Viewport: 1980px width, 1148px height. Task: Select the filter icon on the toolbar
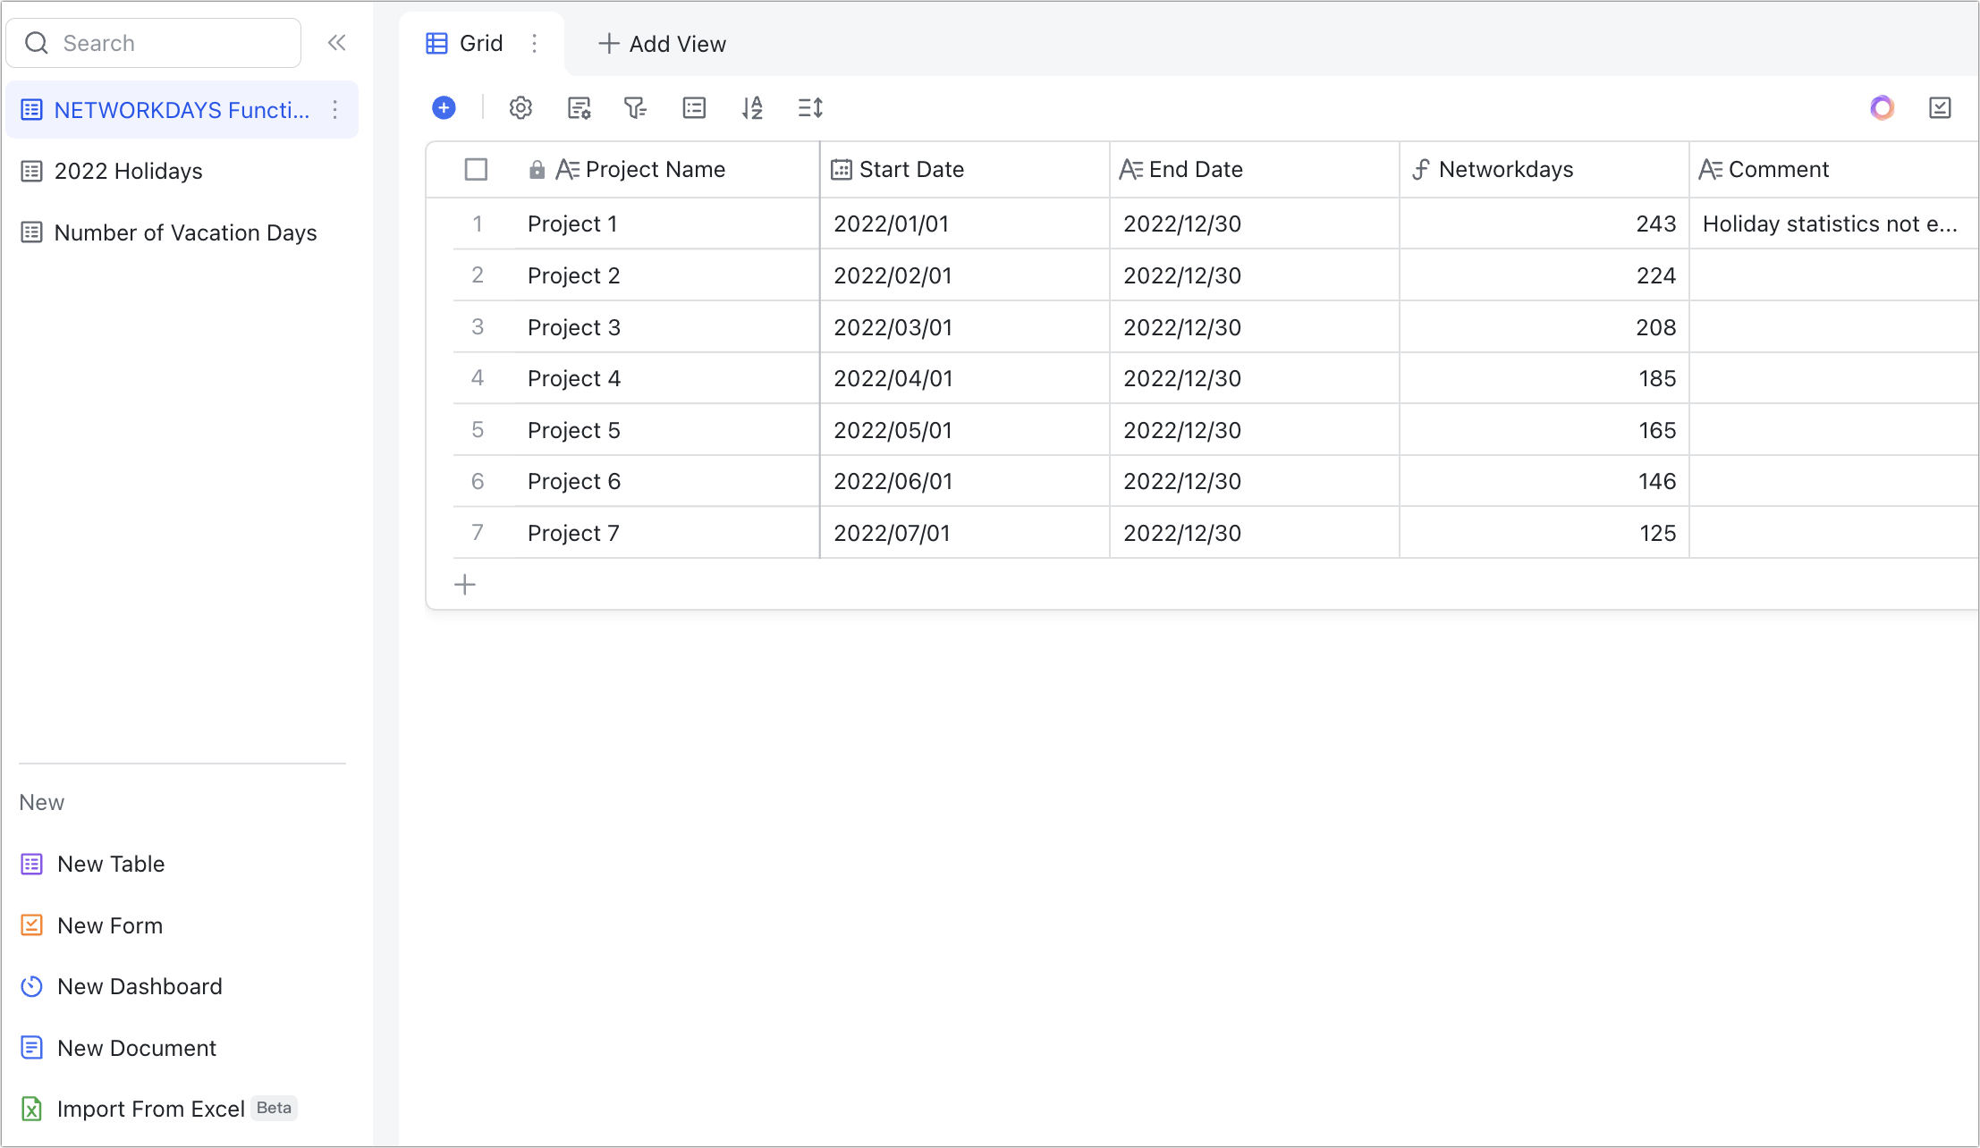tap(635, 107)
